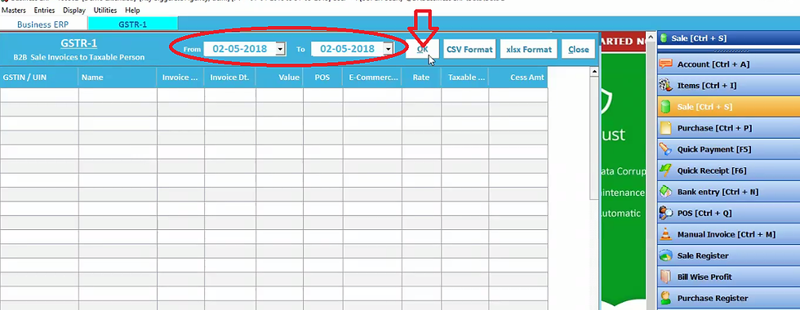800x310 pixels.
Task: Click the green Sale cylinder icon
Action: [665, 107]
